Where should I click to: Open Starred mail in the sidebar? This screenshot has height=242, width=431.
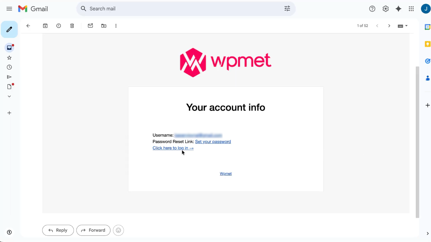(x=9, y=58)
